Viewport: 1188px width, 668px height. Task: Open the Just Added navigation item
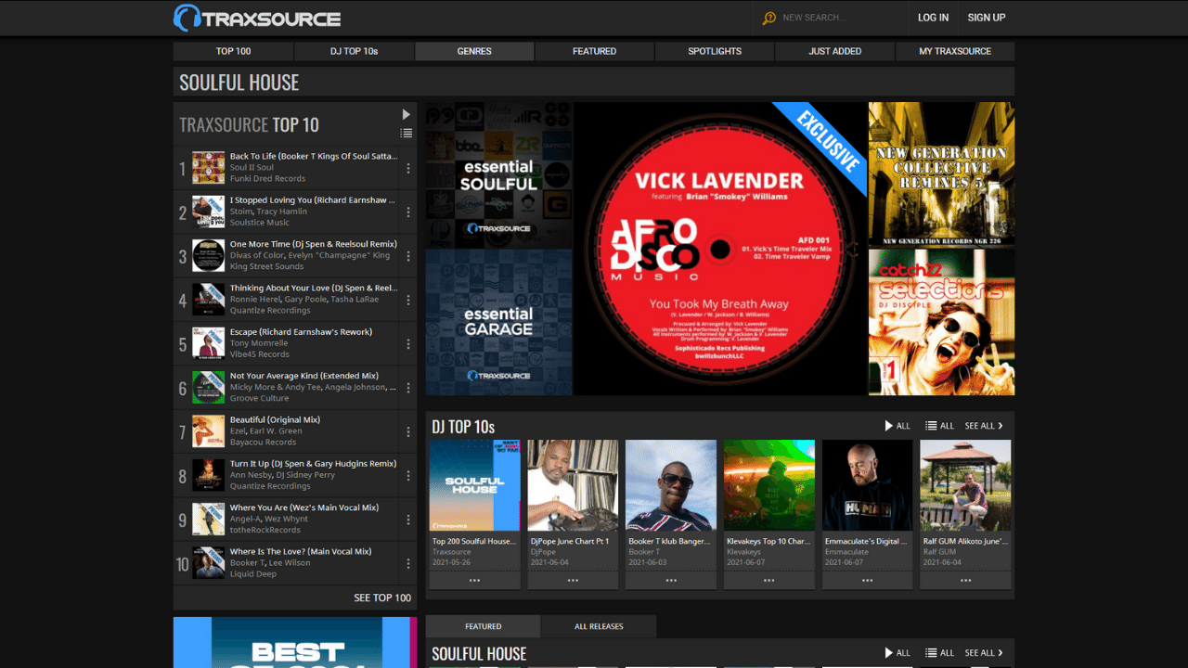[x=834, y=51]
